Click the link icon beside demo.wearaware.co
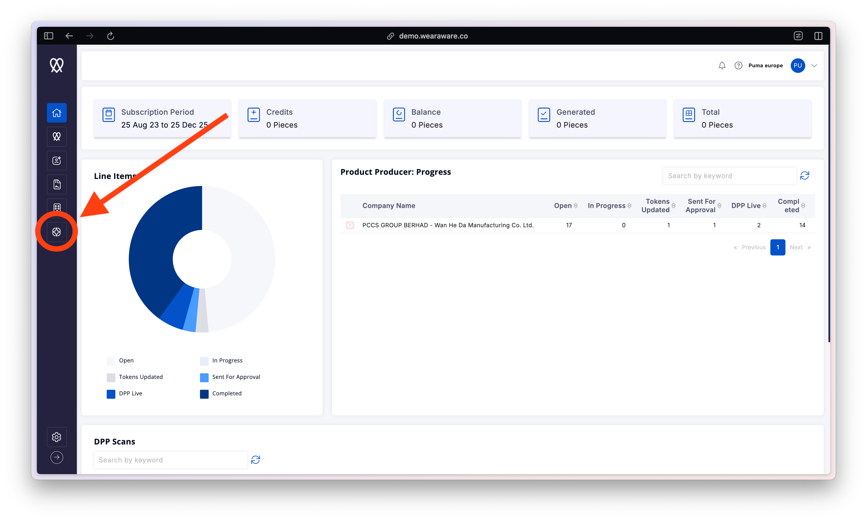Screen dimensions: 867x521 pyautogui.click(x=390, y=36)
